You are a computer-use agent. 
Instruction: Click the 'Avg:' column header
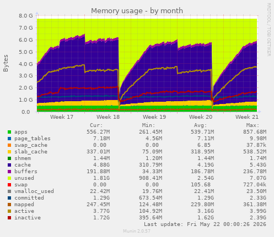(201, 125)
